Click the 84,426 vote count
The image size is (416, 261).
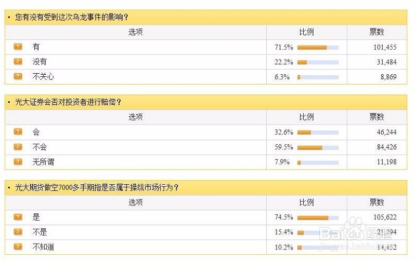[386, 147]
